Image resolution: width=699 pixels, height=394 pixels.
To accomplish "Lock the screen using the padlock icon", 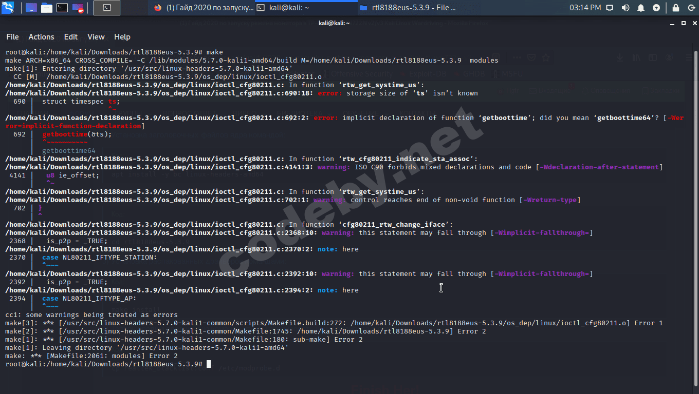I will [x=676, y=7].
